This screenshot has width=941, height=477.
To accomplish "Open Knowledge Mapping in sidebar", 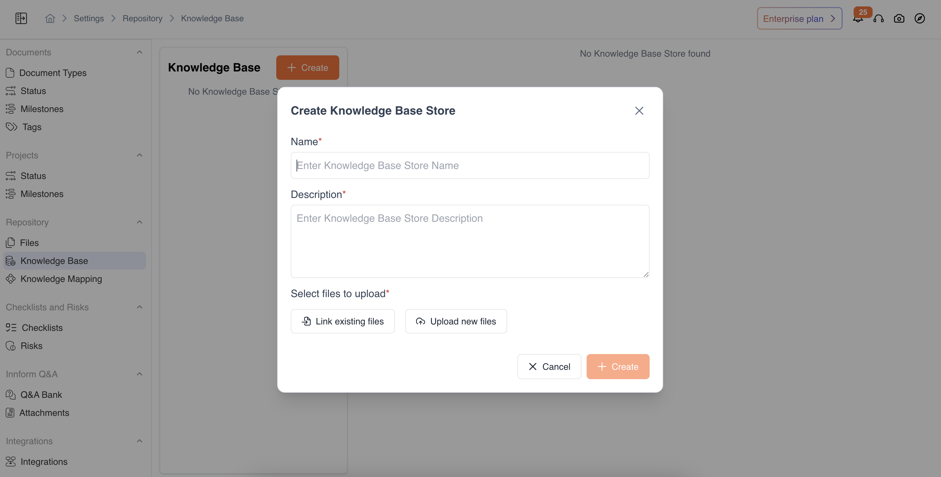I will tap(61, 279).
